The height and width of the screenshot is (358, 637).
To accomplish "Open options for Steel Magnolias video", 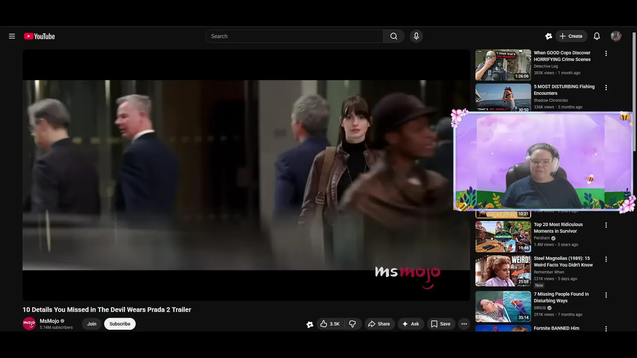I will click(606, 259).
